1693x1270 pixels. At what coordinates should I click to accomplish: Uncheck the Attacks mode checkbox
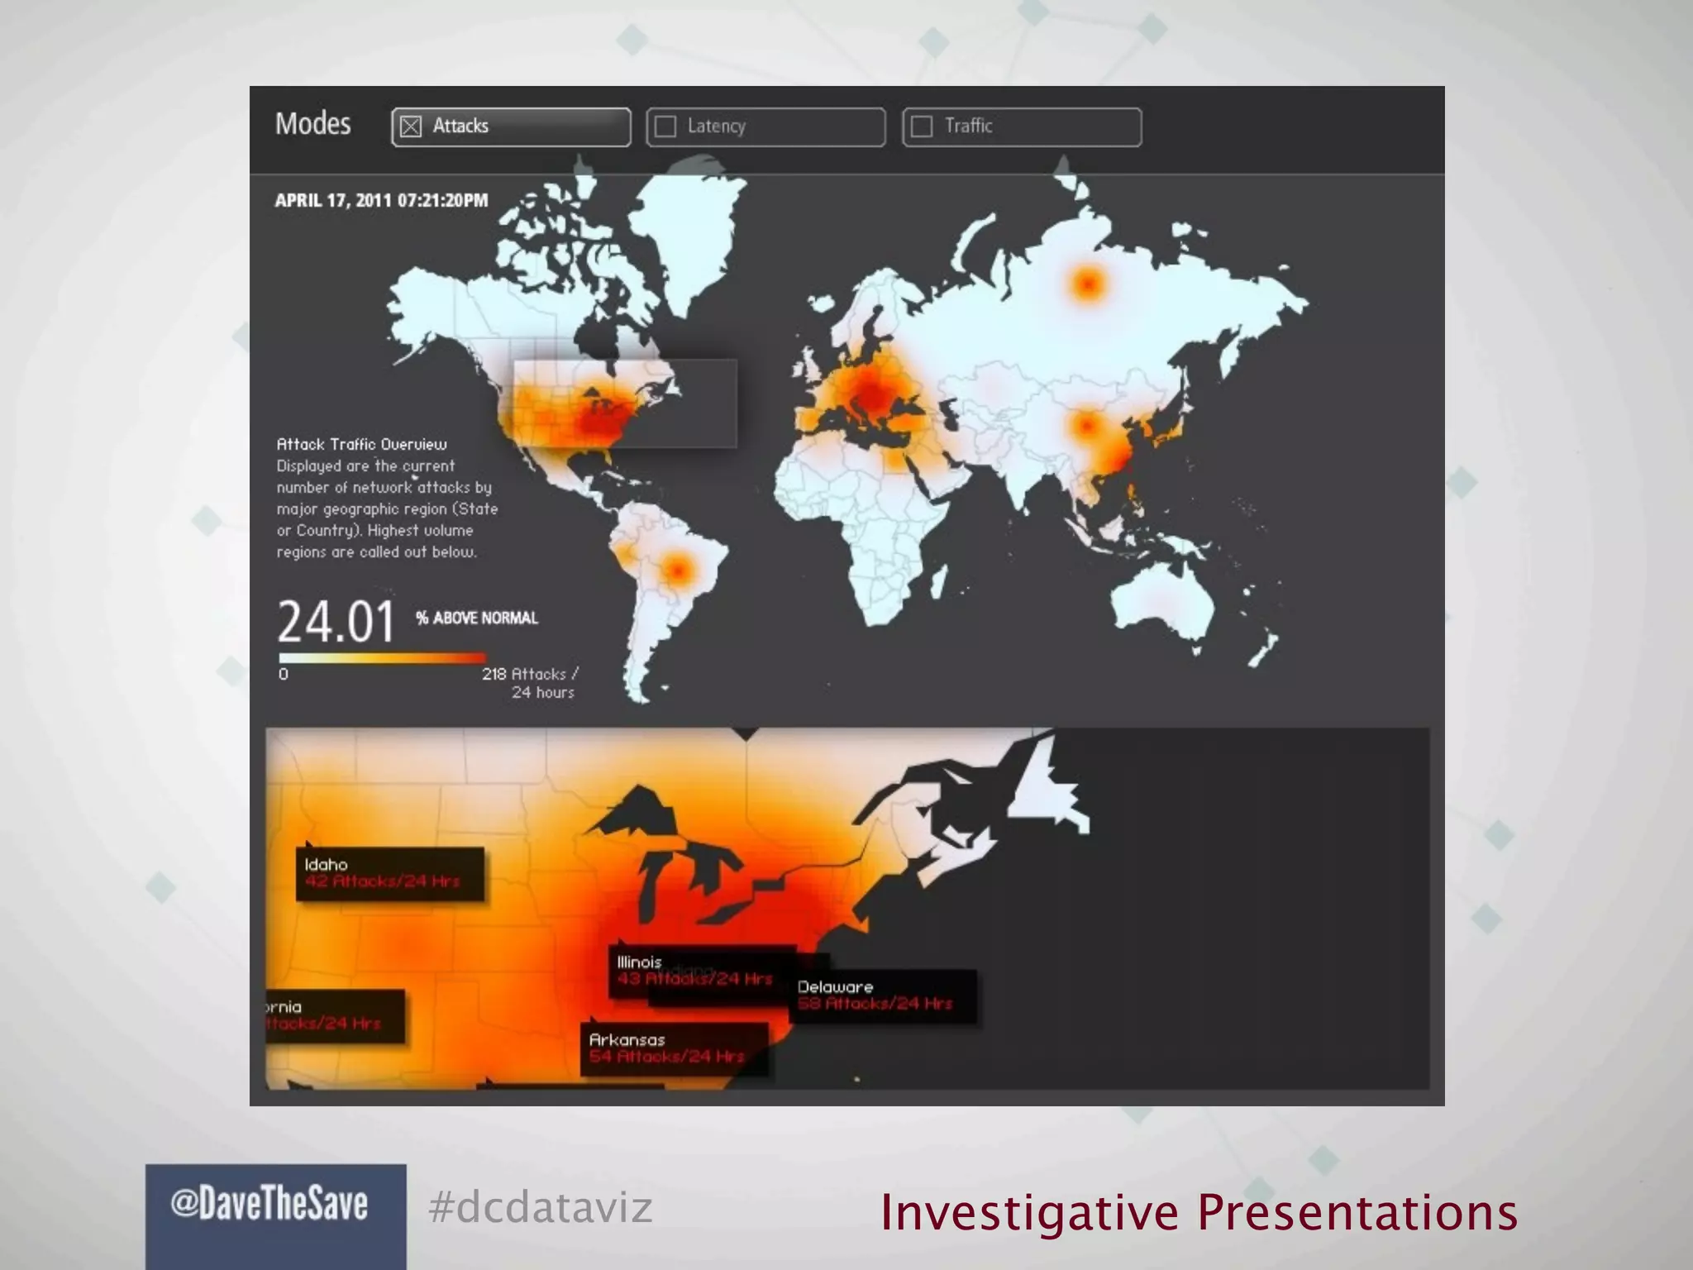click(411, 127)
